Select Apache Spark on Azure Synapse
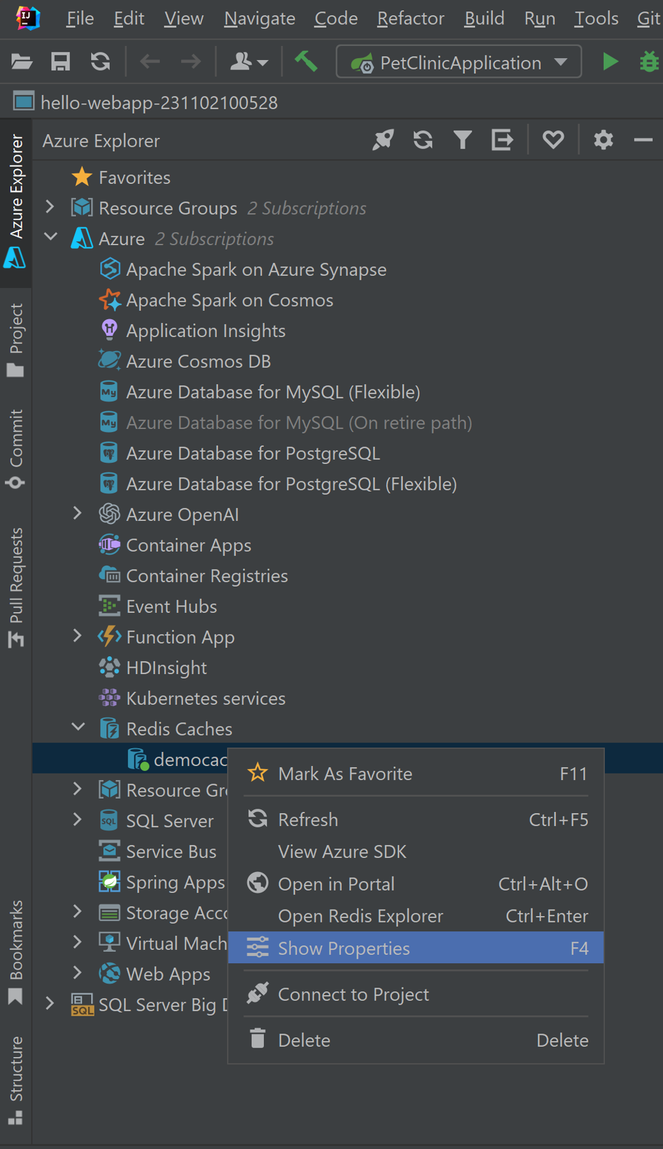Image resolution: width=663 pixels, height=1149 pixels. (243, 269)
